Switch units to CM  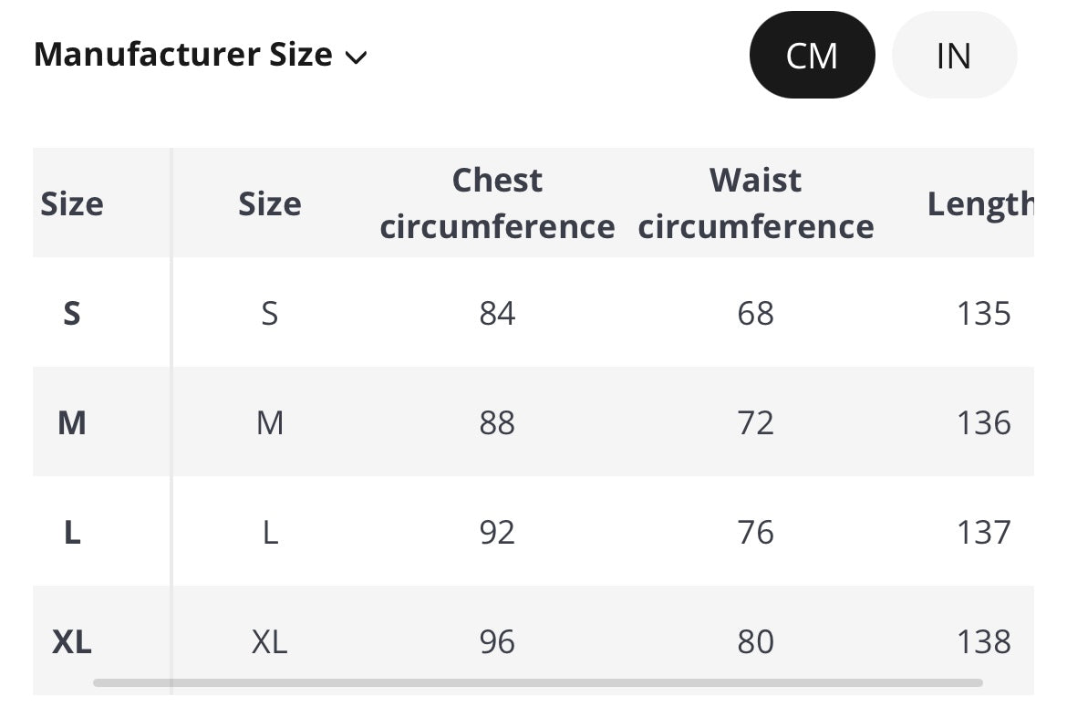812,56
